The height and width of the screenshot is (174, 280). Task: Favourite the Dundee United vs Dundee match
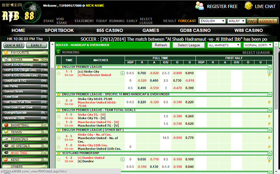coord(59,160)
